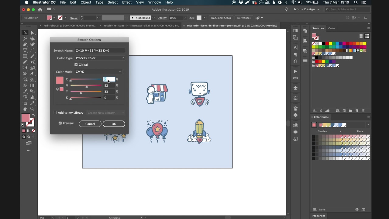Screen dimensions: 389x219
Task: Click Cancel in Swatch Options
Action: click(90, 124)
